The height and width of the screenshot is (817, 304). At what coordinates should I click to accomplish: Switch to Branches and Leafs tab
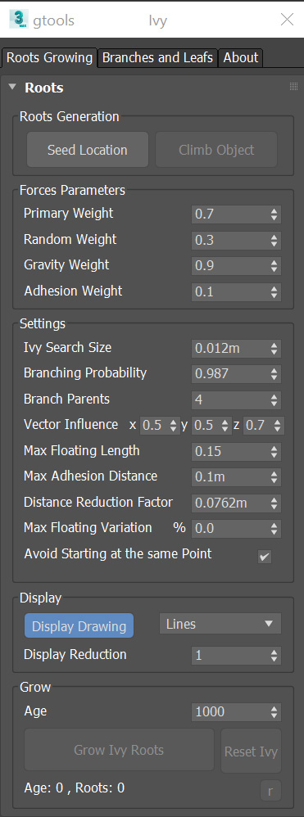pyautogui.click(x=157, y=58)
